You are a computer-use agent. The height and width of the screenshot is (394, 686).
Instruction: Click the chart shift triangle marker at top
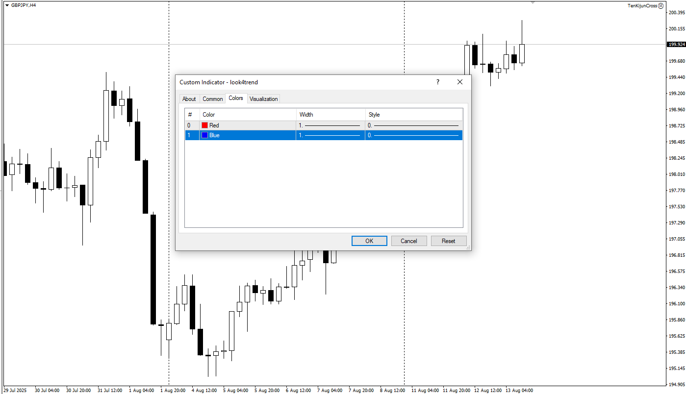tap(533, 2)
